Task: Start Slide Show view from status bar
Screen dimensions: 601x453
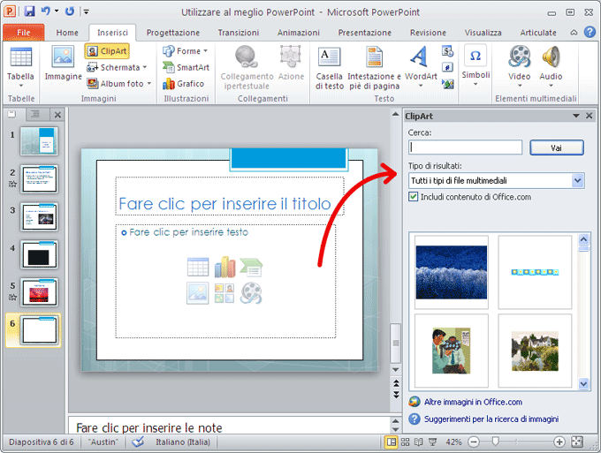Action: pos(432,442)
